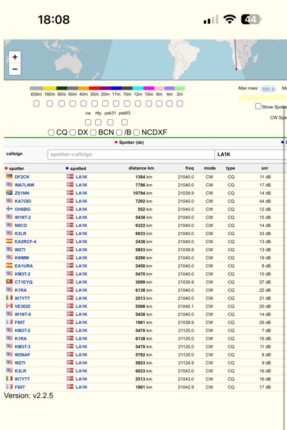Viewport: 287px width, 430px height.
Task: Click the German flag beside DF2CK
Action: coord(9,177)
